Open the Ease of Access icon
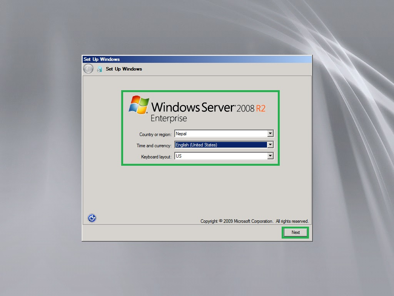Image resolution: width=394 pixels, height=296 pixels. pyautogui.click(x=92, y=218)
